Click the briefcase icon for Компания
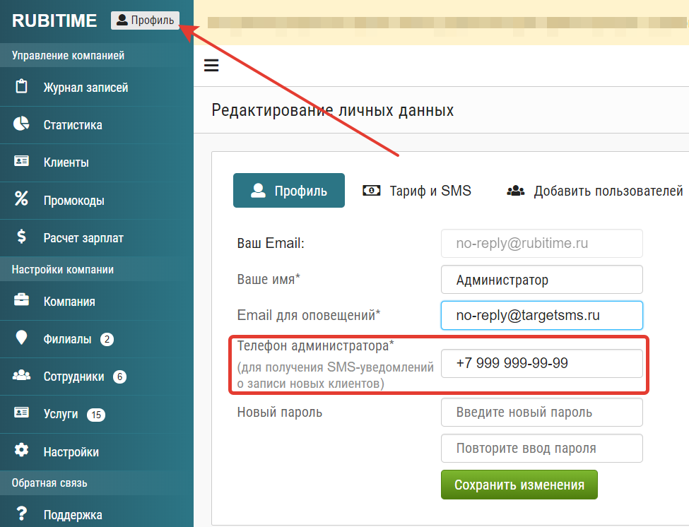This screenshot has width=689, height=527. pos(21,300)
